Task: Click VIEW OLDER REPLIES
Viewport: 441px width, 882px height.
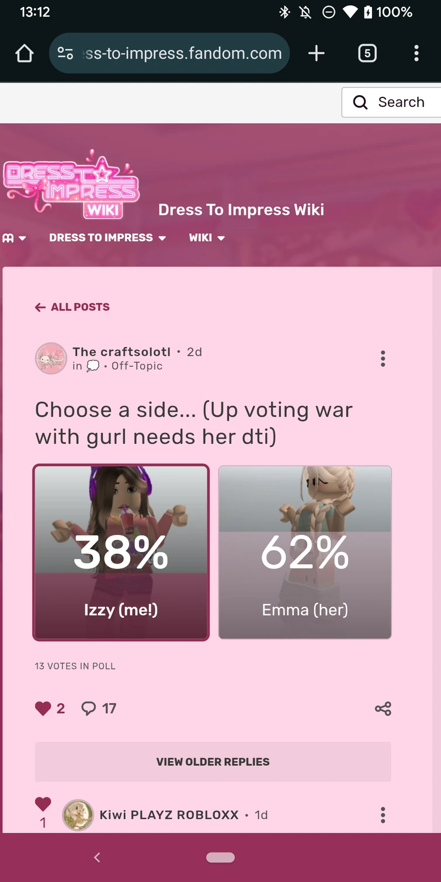Action: (x=213, y=762)
